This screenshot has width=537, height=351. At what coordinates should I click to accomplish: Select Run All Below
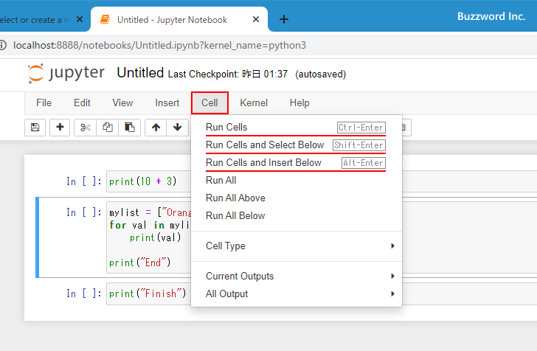297,216
